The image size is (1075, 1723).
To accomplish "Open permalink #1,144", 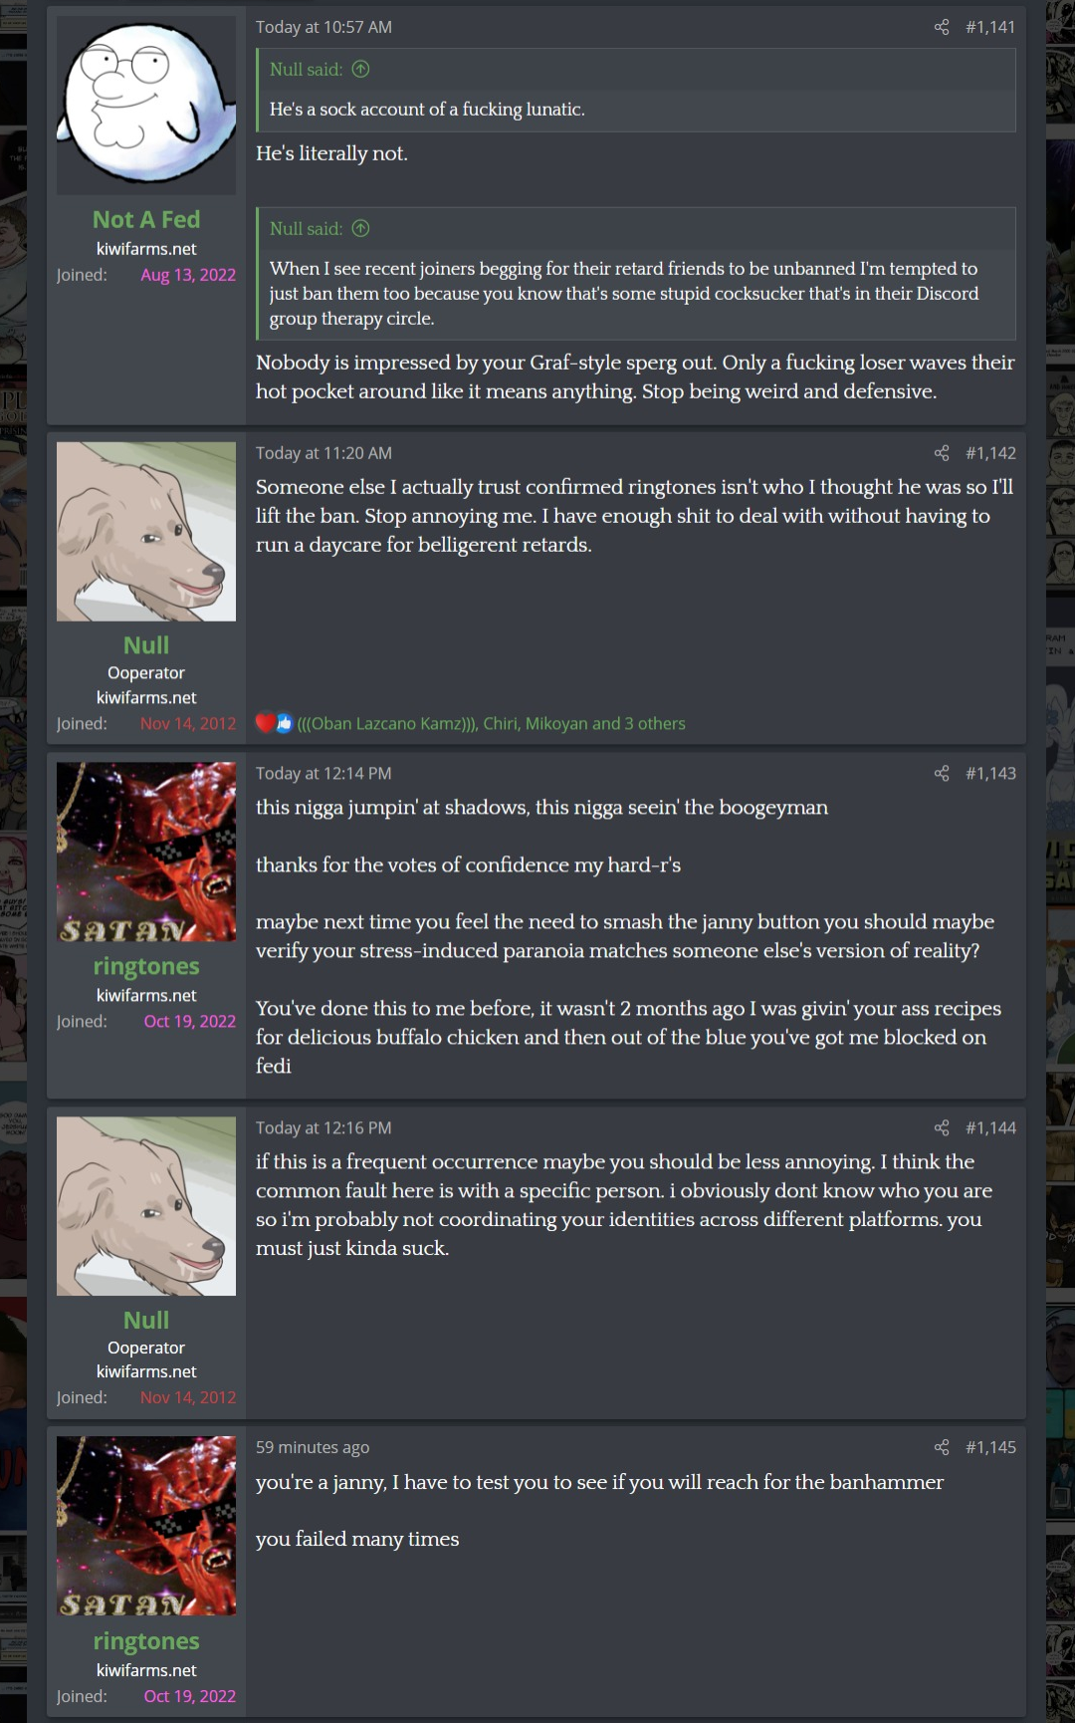I will (990, 1128).
